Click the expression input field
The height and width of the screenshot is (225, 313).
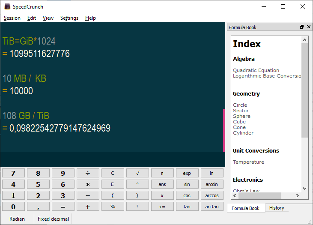coord(113,159)
